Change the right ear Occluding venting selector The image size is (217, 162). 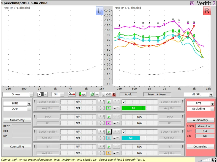pyautogui.click(x=200, y=109)
